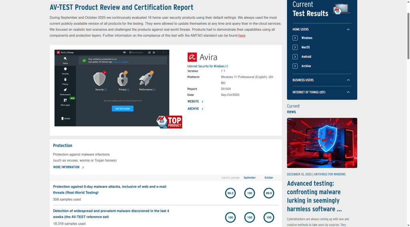This screenshot has height=227, width=410.
Task: Click the '358 samples used' text
Action: coord(67,199)
